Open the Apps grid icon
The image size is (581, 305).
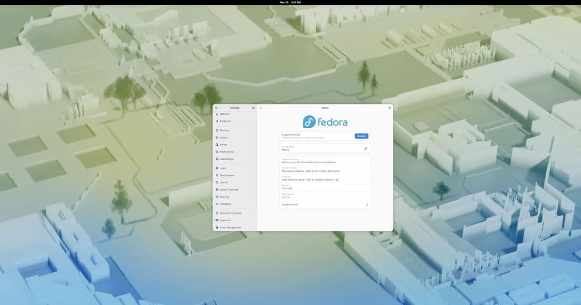pos(216,168)
